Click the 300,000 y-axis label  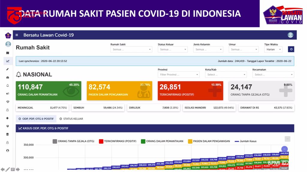click(28, 158)
